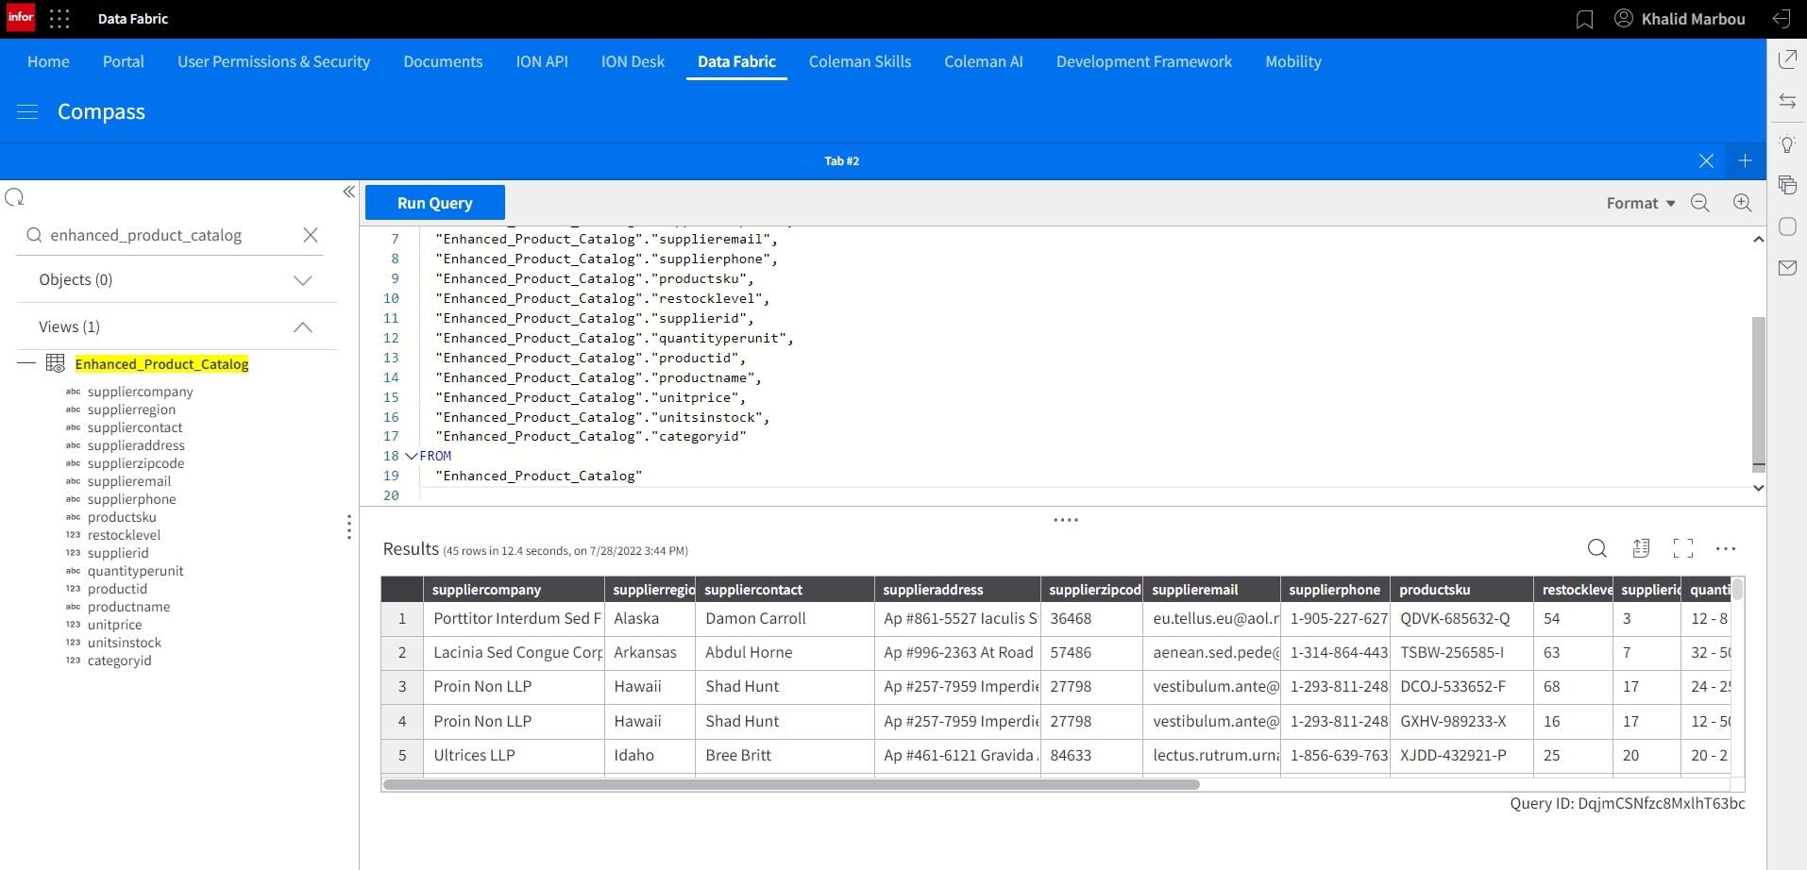Click the share icon in right sidebar
This screenshot has height=870, width=1807.
point(1787,59)
